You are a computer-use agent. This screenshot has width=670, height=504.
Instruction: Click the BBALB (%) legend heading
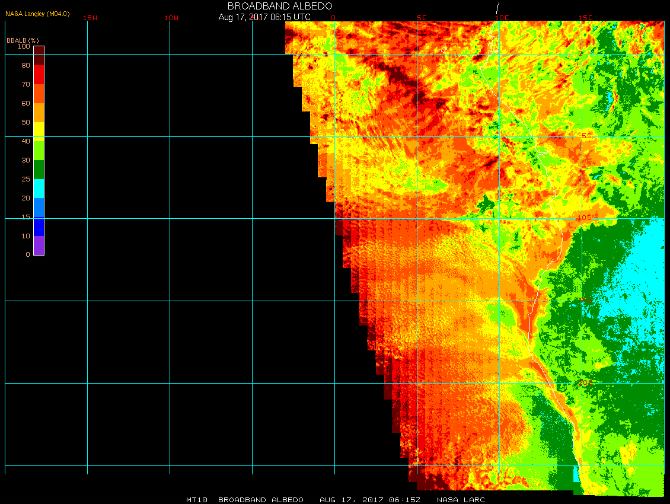coord(18,40)
